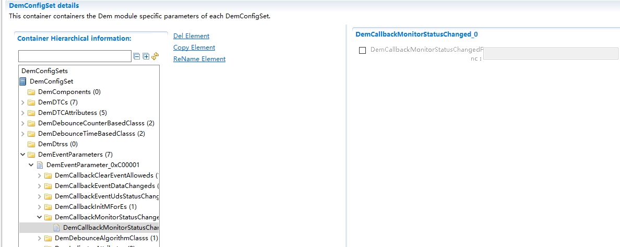Click the collapse all tree icon
620x247 pixels.
pos(137,56)
